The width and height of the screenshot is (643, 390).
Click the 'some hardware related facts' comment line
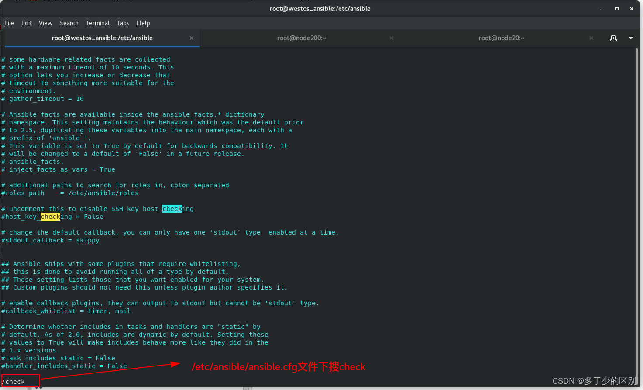(86, 59)
